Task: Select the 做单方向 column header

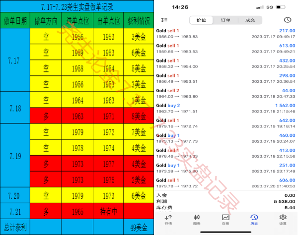Action: point(46,20)
